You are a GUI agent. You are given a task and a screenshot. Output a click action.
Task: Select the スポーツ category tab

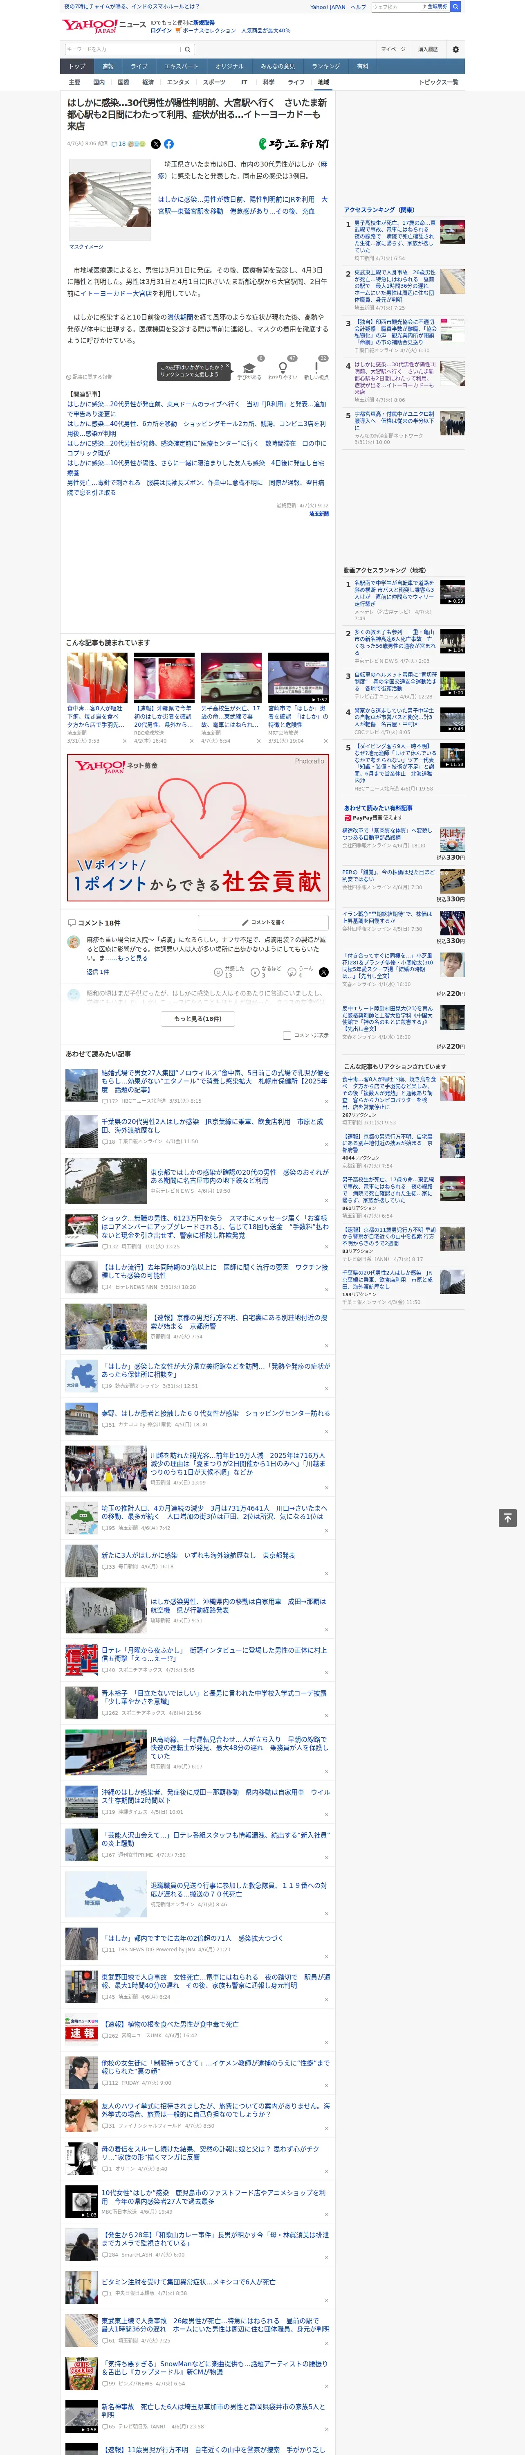(214, 82)
